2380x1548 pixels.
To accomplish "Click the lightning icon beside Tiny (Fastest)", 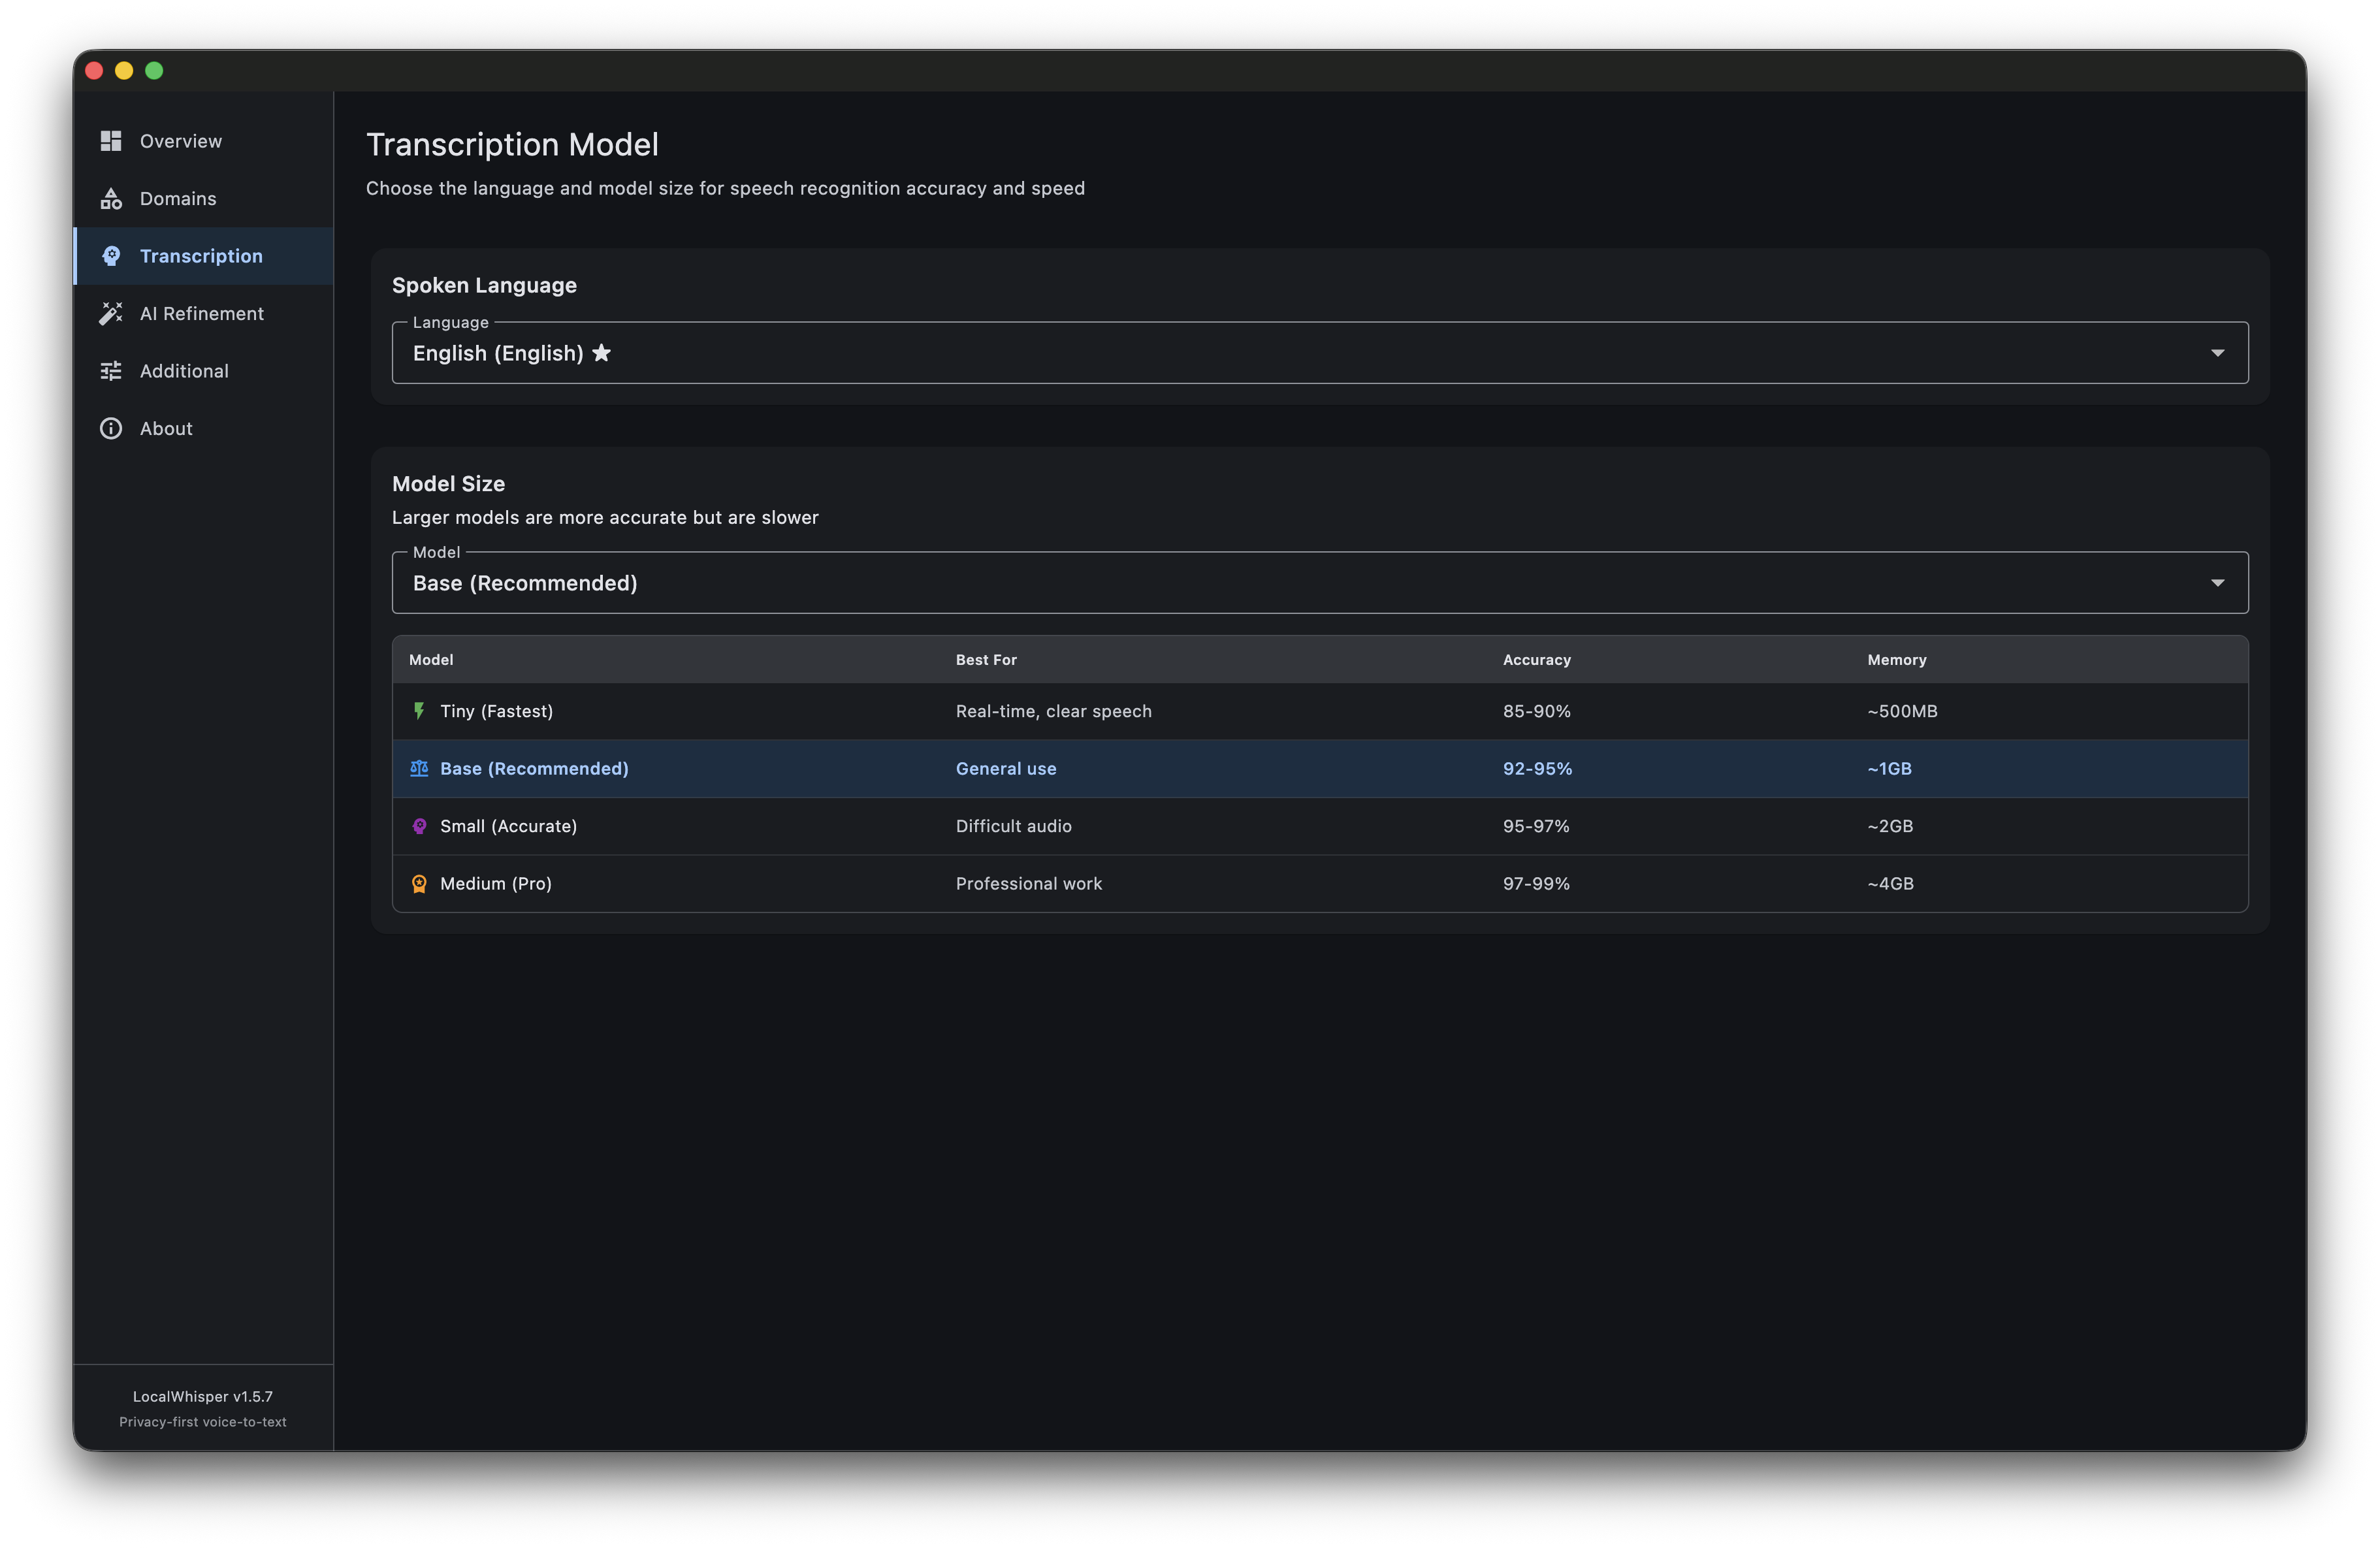I will 418,711.
